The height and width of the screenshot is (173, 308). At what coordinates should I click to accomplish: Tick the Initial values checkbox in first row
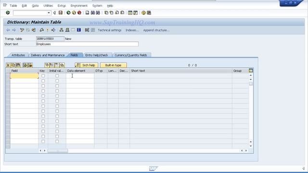[x=57, y=76]
